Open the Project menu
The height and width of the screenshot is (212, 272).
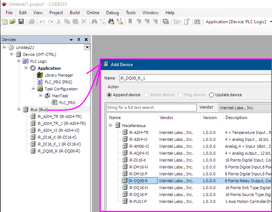click(56, 13)
